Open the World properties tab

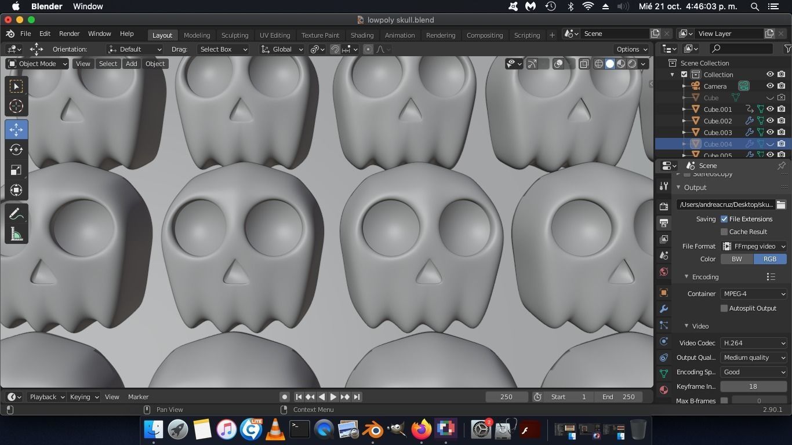(664, 272)
